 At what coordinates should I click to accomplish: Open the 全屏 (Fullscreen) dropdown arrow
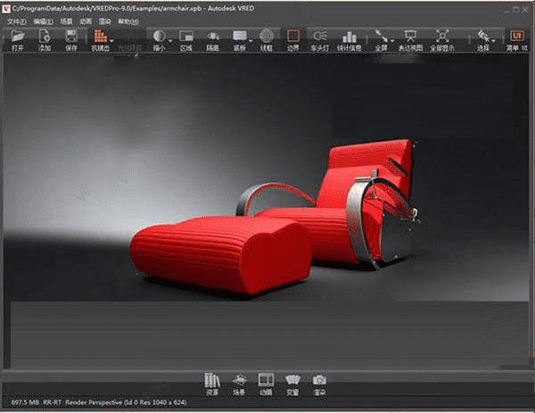(391, 40)
